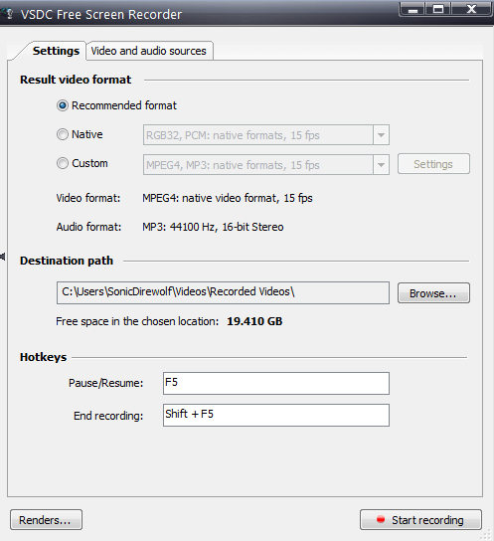494x541 pixels.
Task: Click the 'Pause/Resume:' label
Action: pos(105,383)
